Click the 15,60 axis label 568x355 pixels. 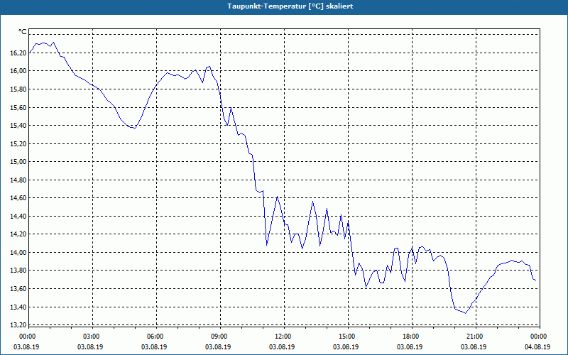pyautogui.click(x=18, y=108)
